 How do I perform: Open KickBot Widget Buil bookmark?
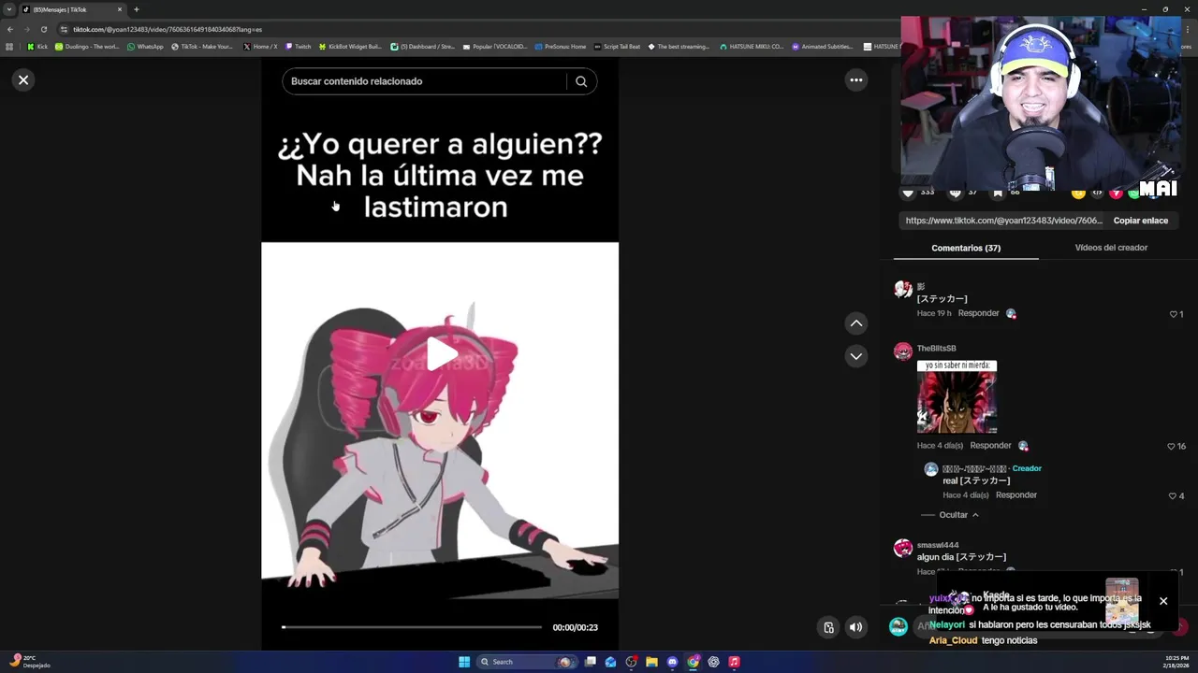click(350, 46)
